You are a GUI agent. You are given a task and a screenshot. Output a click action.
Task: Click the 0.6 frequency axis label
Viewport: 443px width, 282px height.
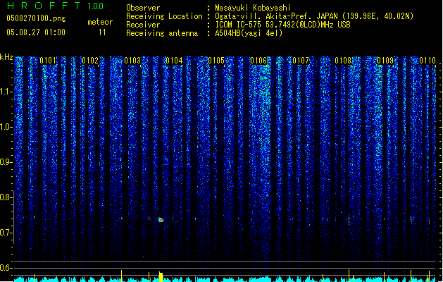tap(6, 268)
